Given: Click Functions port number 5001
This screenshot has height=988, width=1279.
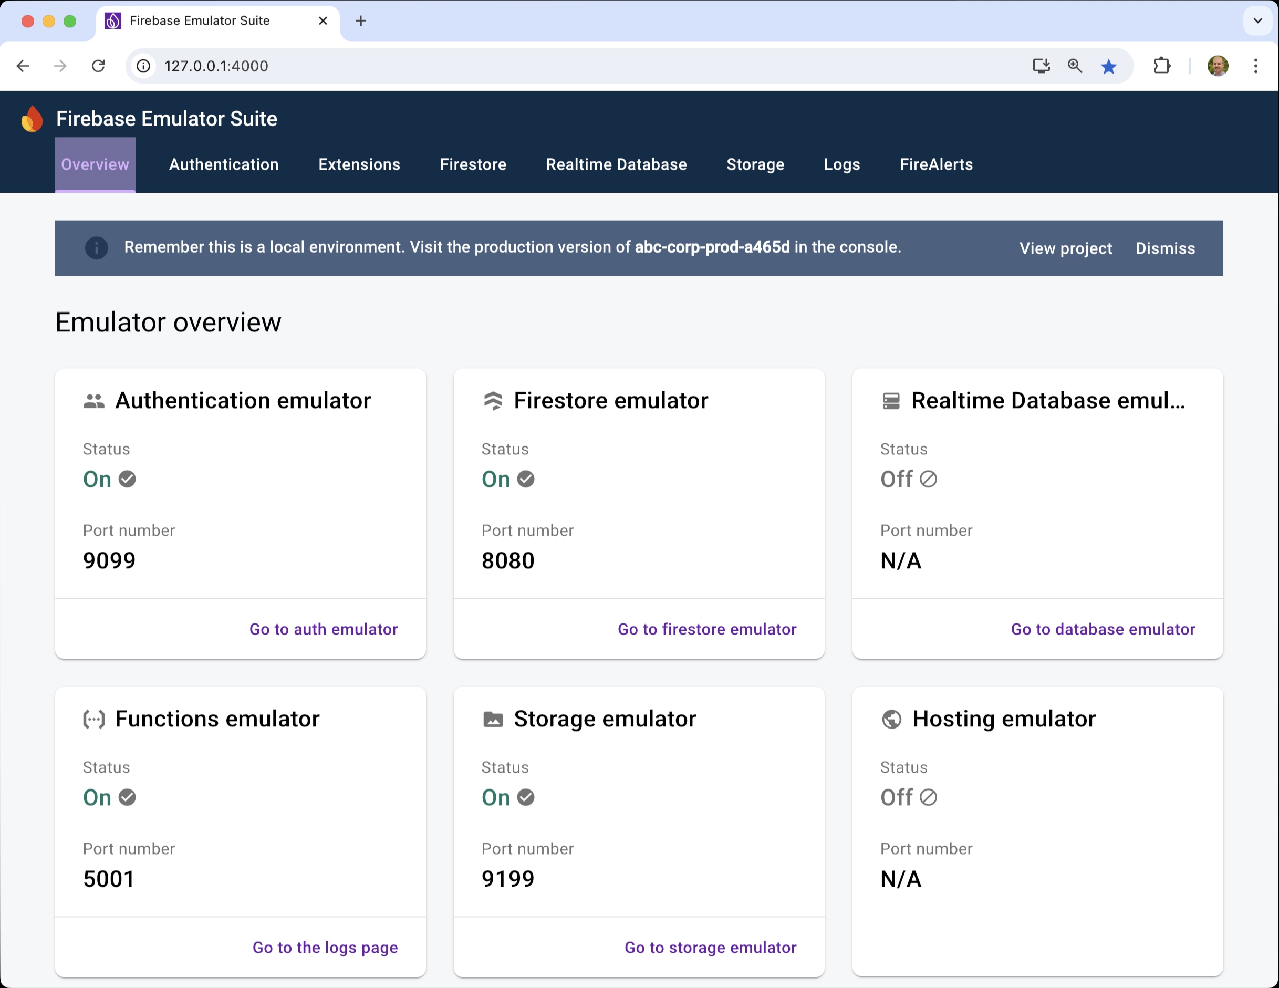Looking at the screenshot, I should coord(109,878).
